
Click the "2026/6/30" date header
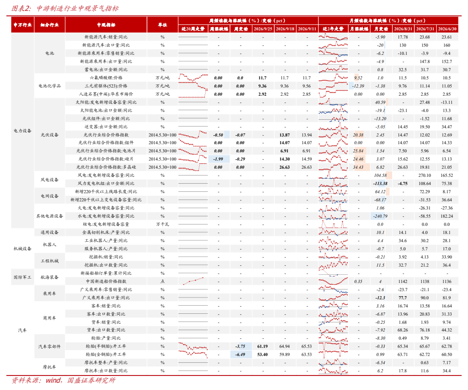point(447,29)
